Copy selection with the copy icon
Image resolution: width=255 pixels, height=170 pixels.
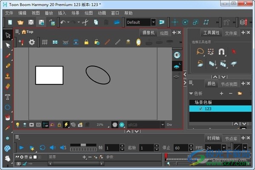click(96, 22)
